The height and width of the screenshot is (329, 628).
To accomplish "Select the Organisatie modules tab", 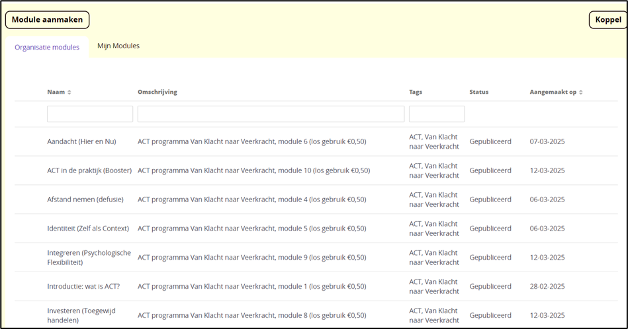I will pos(47,48).
